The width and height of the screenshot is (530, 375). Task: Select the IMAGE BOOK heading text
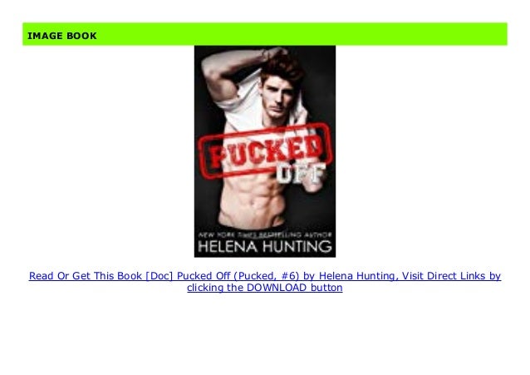pyautogui.click(x=61, y=36)
